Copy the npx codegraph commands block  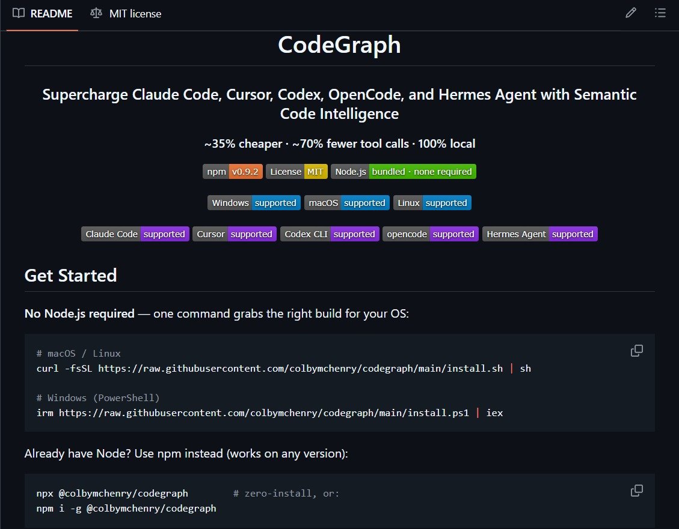click(636, 491)
